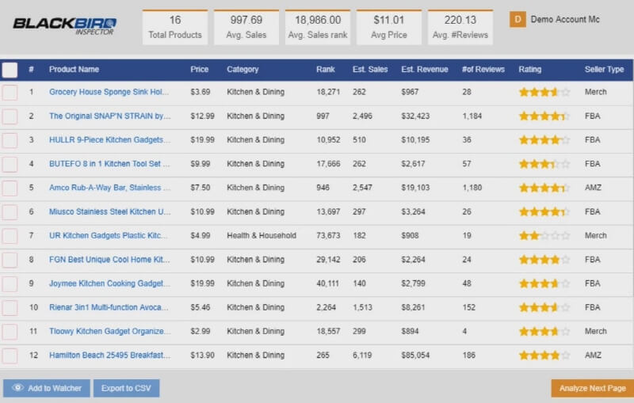
Task: Check the Tioowy Kitchen Gadget row checkbox
Action: (10, 332)
